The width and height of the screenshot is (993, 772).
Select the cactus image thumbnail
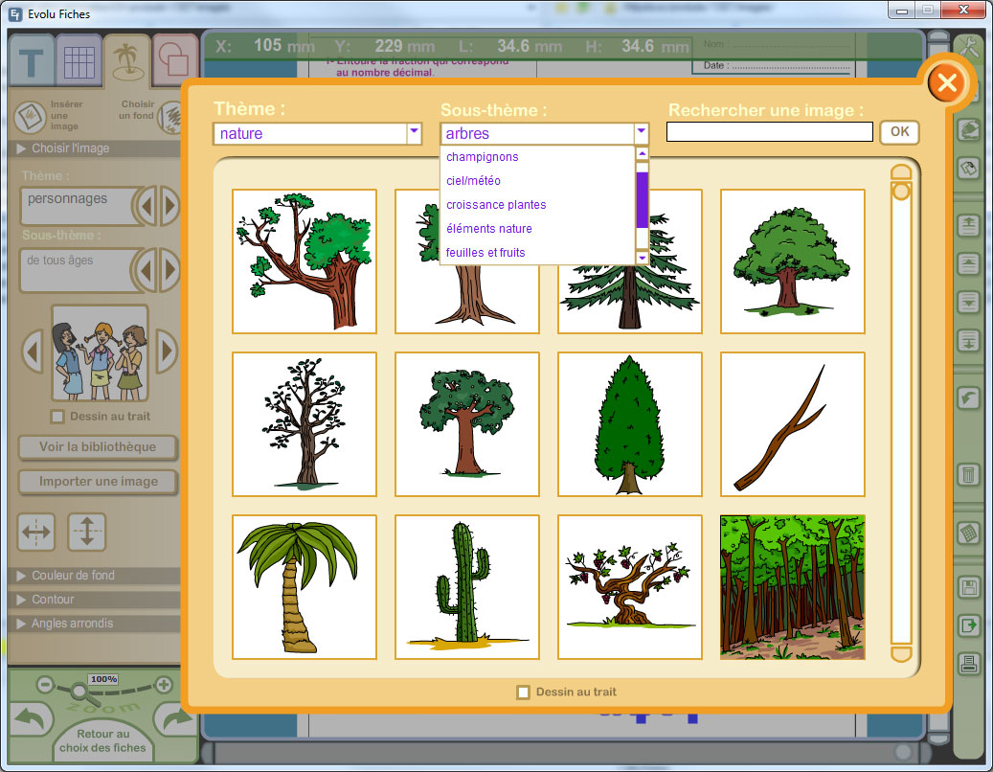(467, 587)
